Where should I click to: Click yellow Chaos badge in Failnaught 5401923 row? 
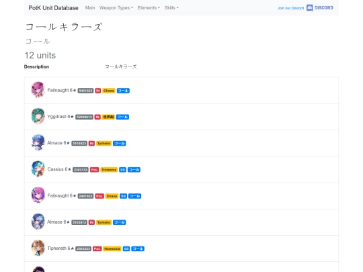click(x=109, y=91)
